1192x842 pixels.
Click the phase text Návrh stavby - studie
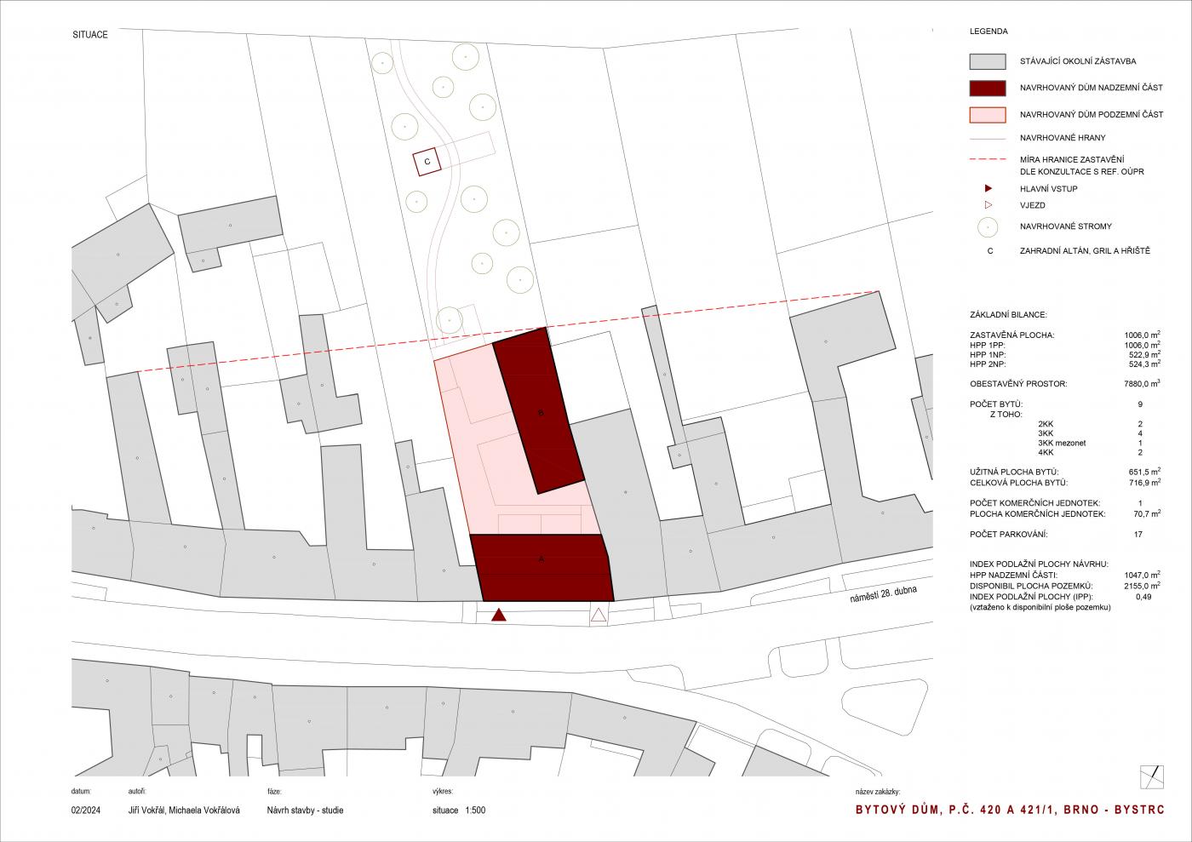click(x=305, y=810)
